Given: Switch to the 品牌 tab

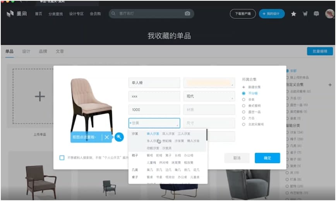Looking at the screenshot, I should click(x=43, y=51).
